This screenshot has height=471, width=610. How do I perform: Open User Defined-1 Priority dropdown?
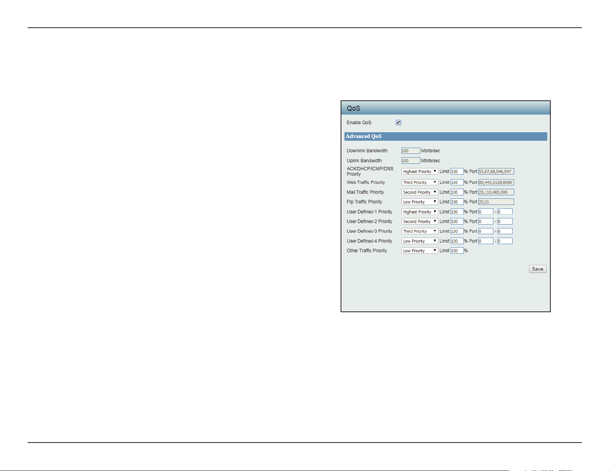point(419,212)
